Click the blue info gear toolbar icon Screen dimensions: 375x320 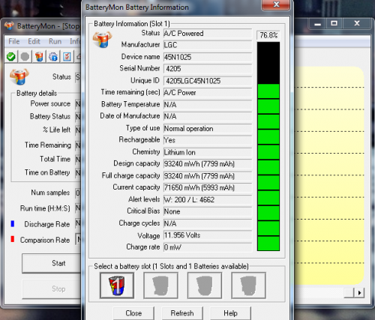click(53, 57)
